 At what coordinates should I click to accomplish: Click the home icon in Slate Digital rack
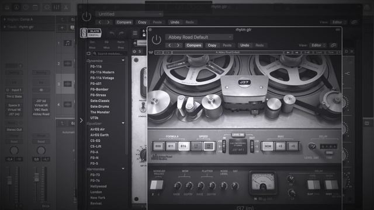tap(135, 43)
